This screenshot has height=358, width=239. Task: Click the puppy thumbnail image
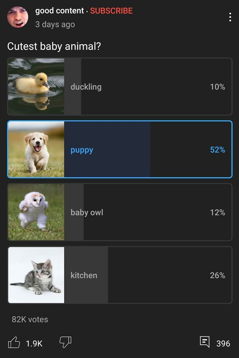point(36,150)
